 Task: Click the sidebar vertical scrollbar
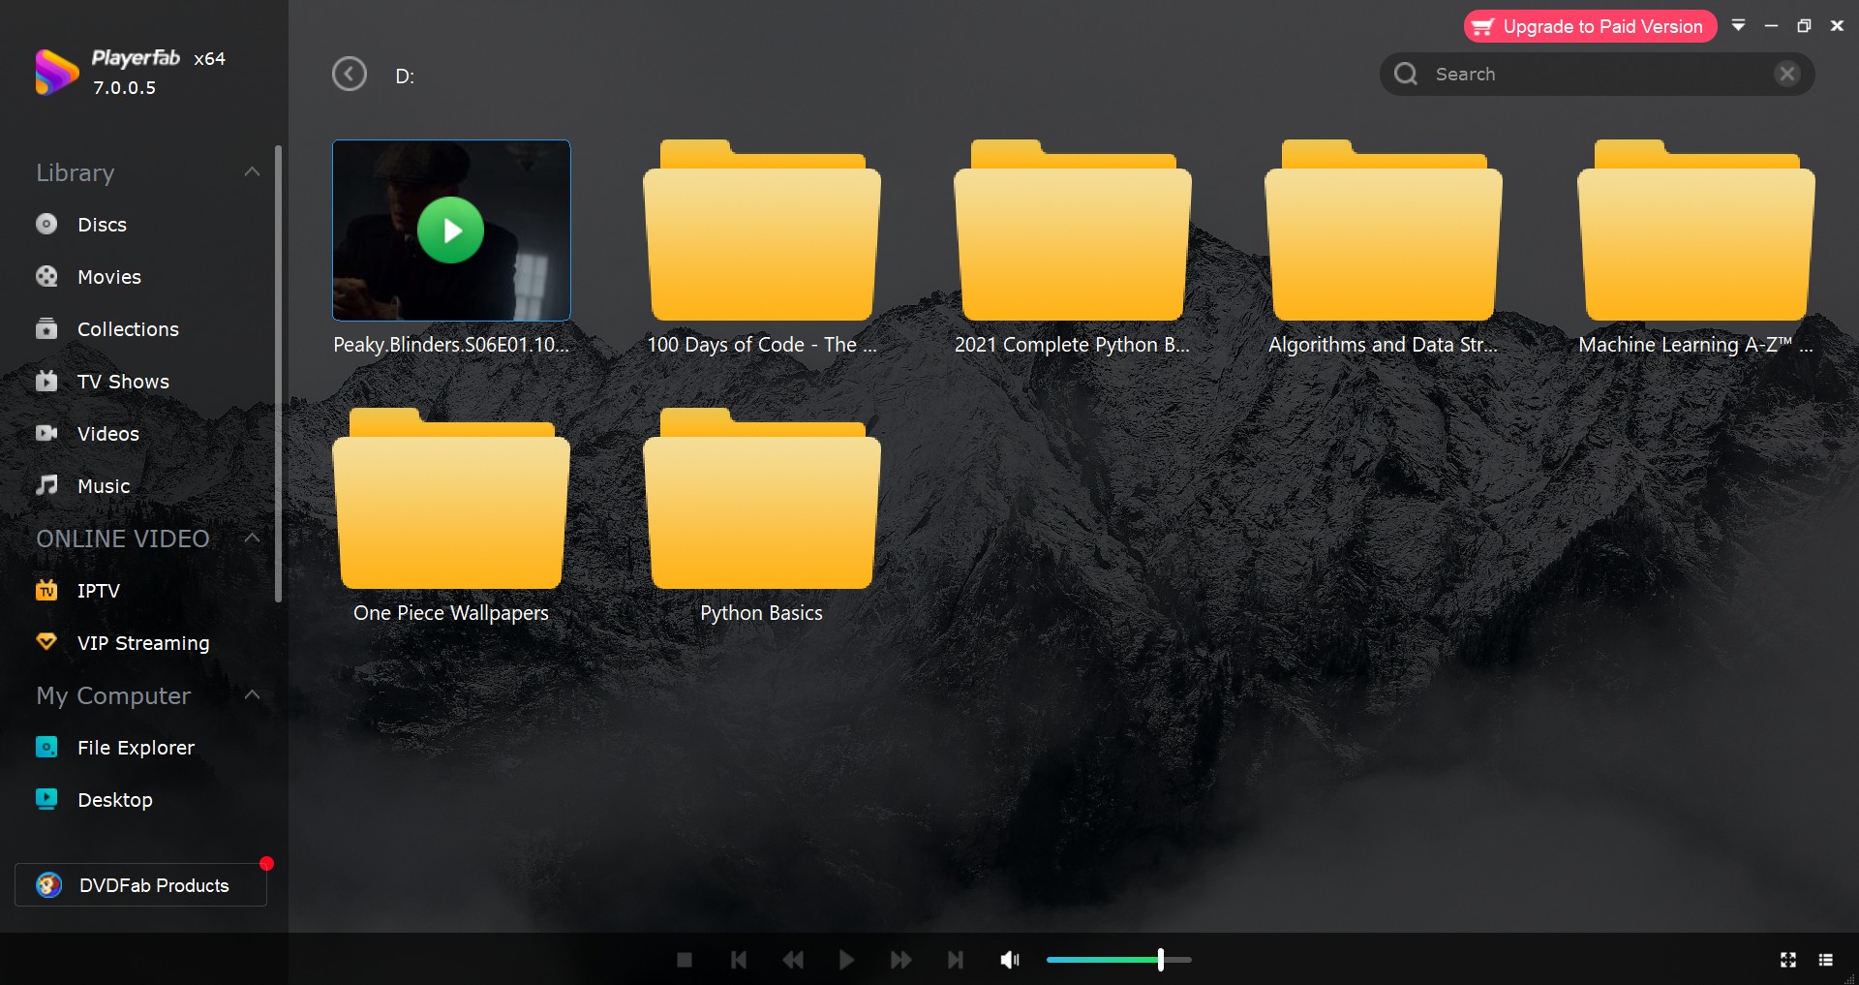click(279, 373)
